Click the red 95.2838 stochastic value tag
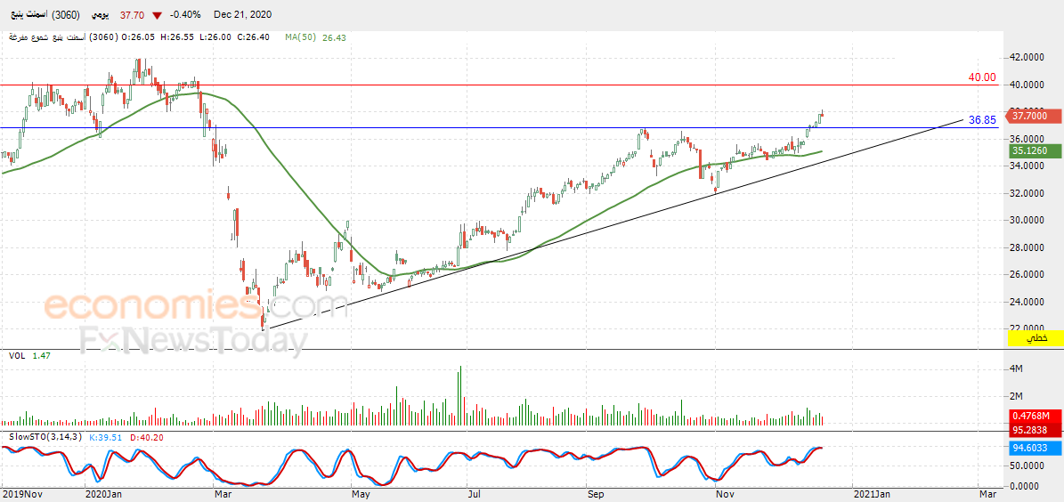This screenshot has height=502, width=1064. [1036, 429]
